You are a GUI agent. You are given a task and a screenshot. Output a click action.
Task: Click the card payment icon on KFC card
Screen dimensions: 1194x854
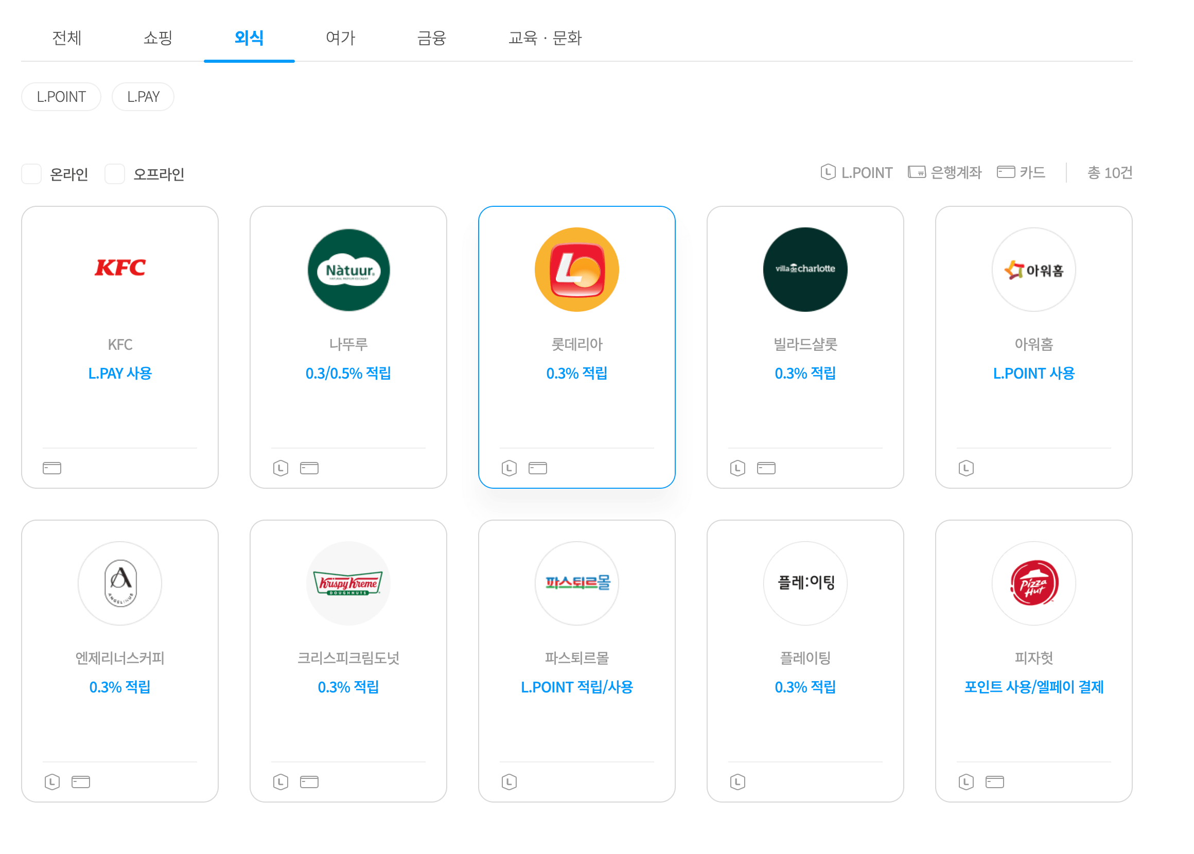click(x=51, y=468)
